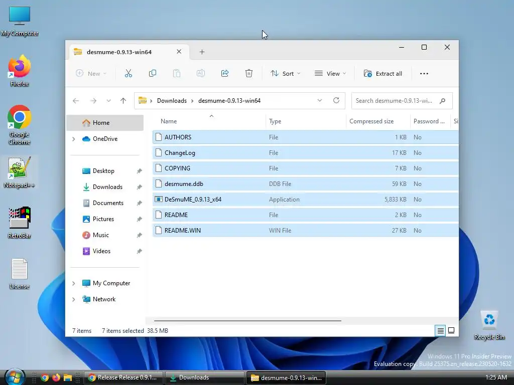
Task: Click the Forward navigation arrow
Action: pos(93,101)
